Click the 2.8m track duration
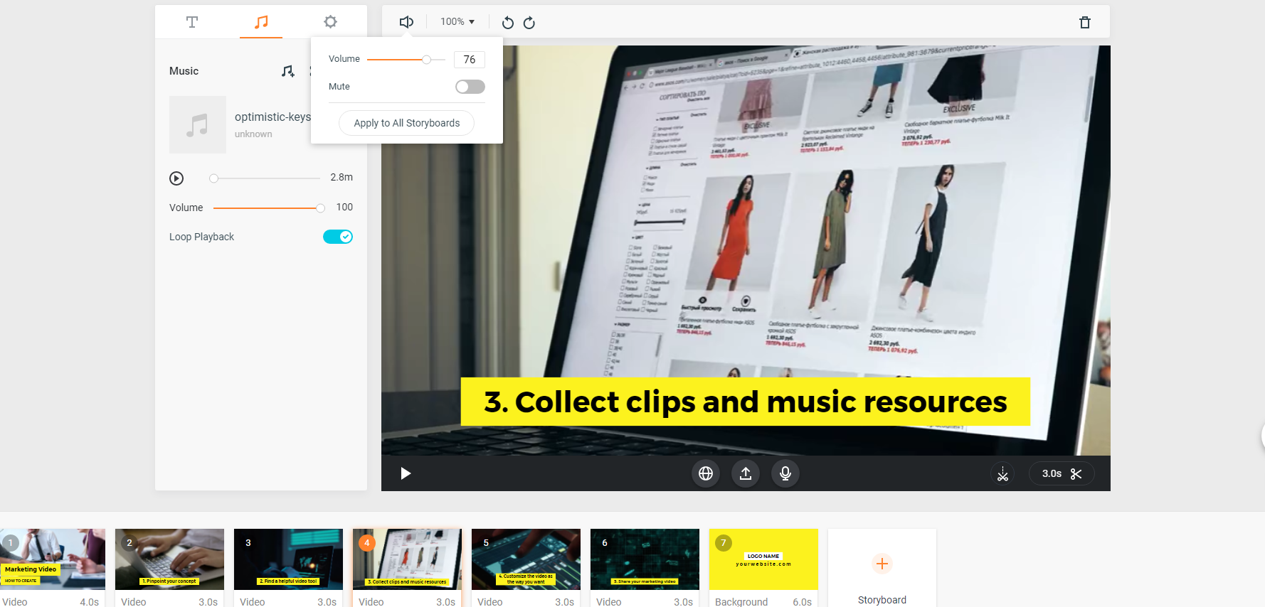Image resolution: width=1265 pixels, height=607 pixels. [342, 178]
